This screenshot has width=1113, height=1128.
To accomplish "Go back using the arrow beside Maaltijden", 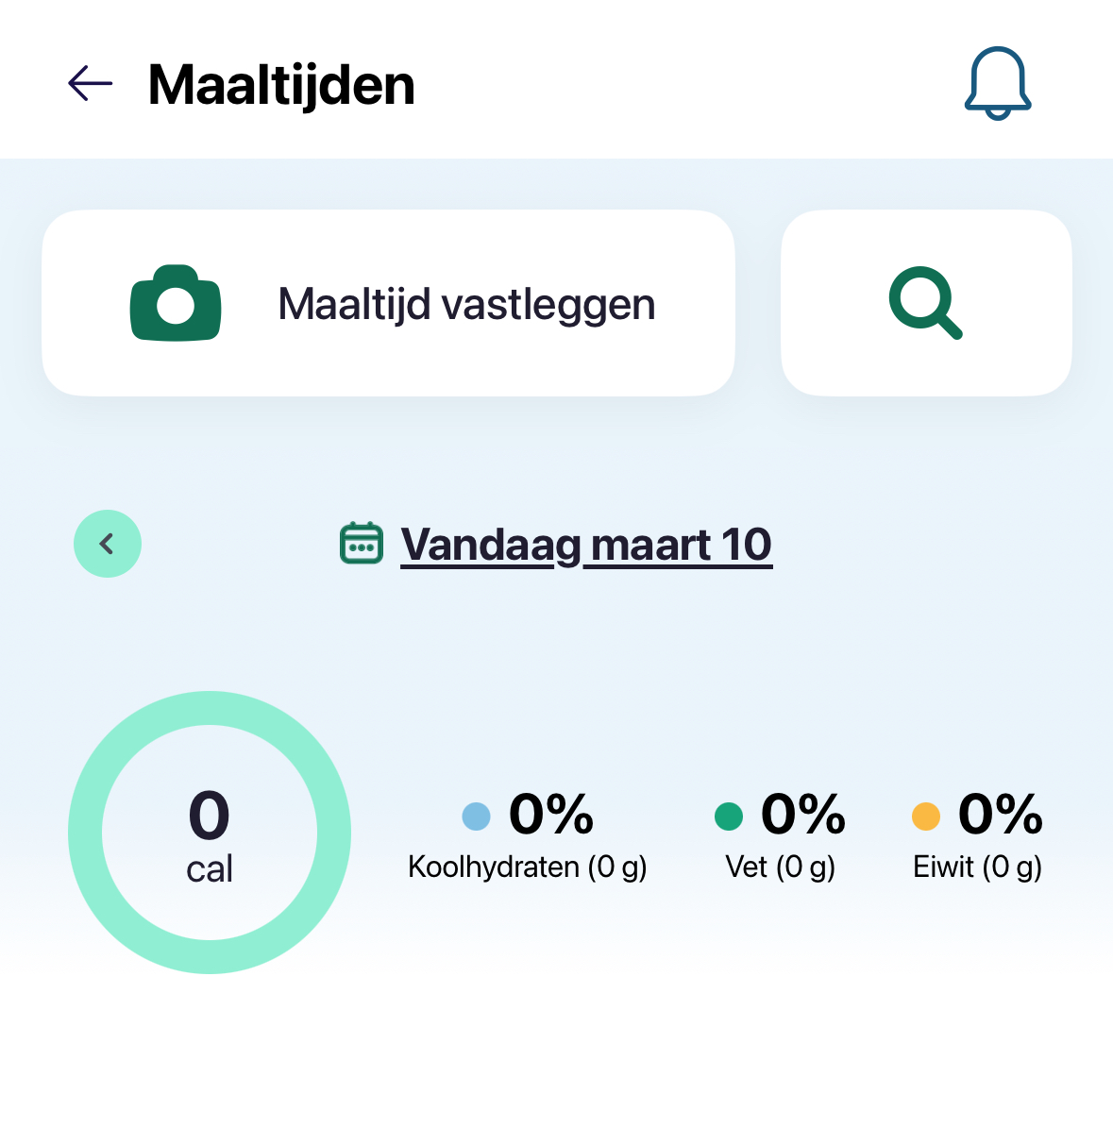I will click(91, 84).
